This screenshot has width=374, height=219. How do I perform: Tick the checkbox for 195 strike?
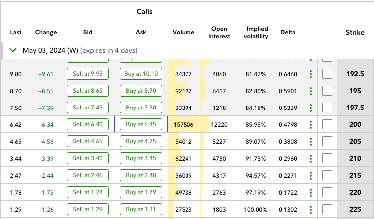coord(327,91)
